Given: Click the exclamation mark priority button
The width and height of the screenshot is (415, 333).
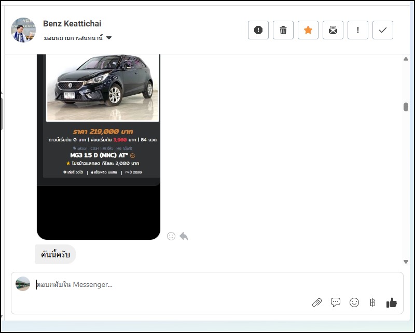Looking at the screenshot, I should pos(358,30).
